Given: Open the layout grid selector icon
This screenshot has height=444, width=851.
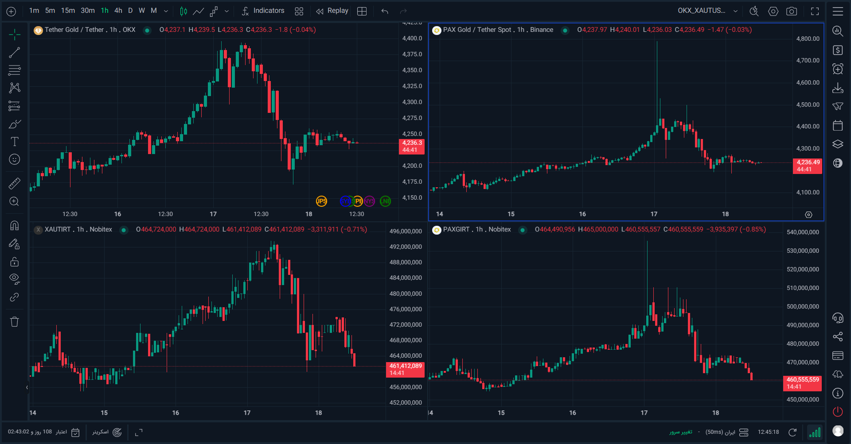Looking at the screenshot, I should tap(362, 11).
